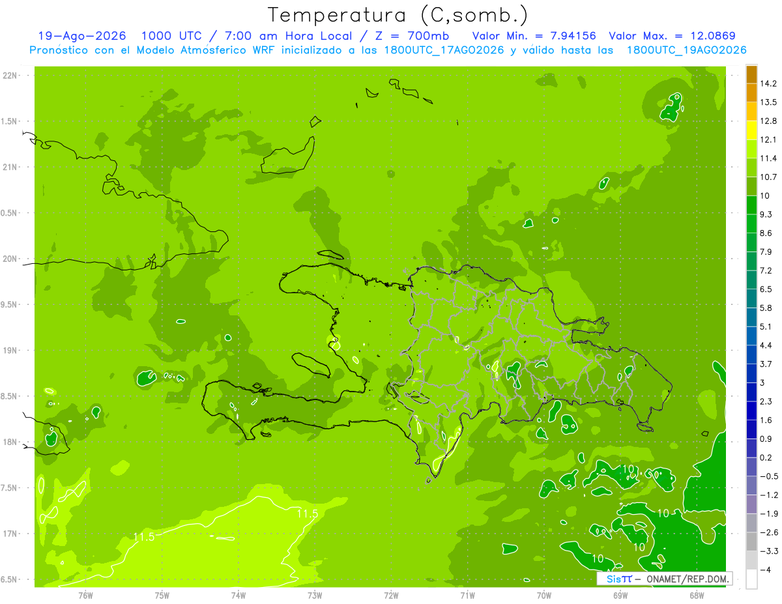Click the green colorbar swatch between 9.3 and 10
The image size is (782, 604).
[x=751, y=205]
